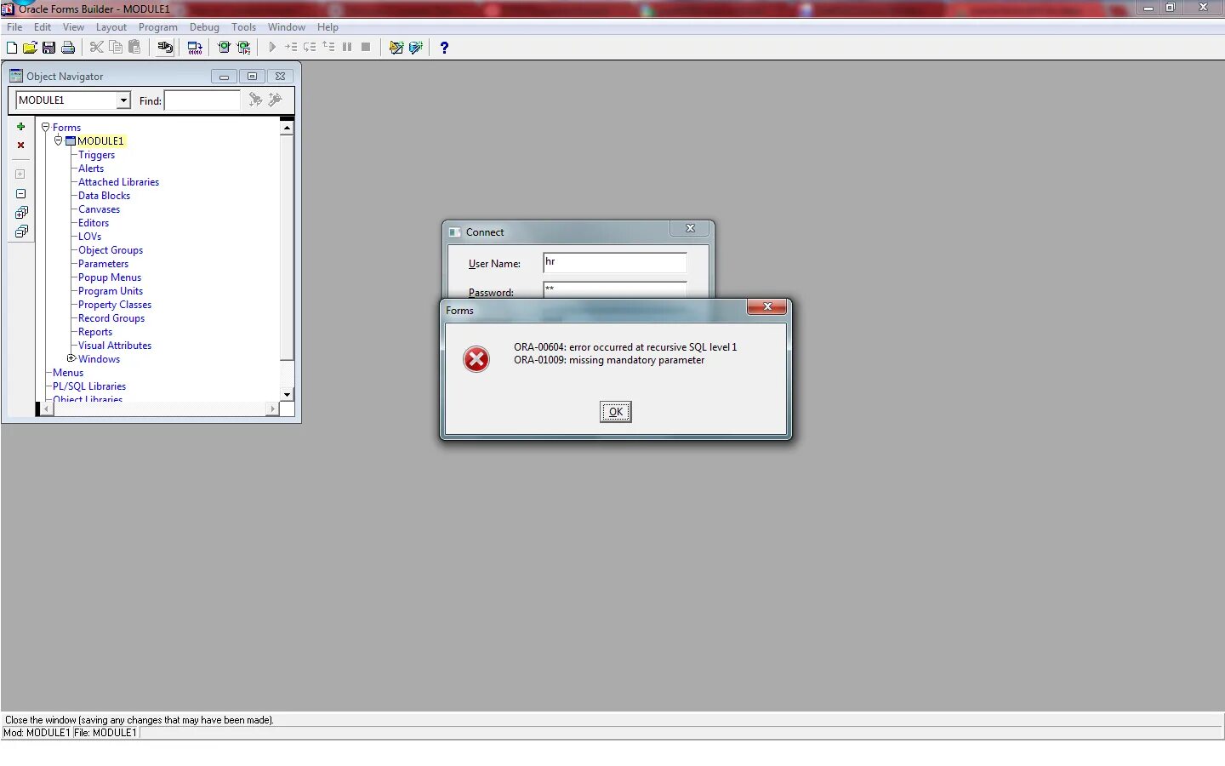The width and height of the screenshot is (1225, 766).
Task: Select Record Groups tree item
Action: (x=111, y=318)
